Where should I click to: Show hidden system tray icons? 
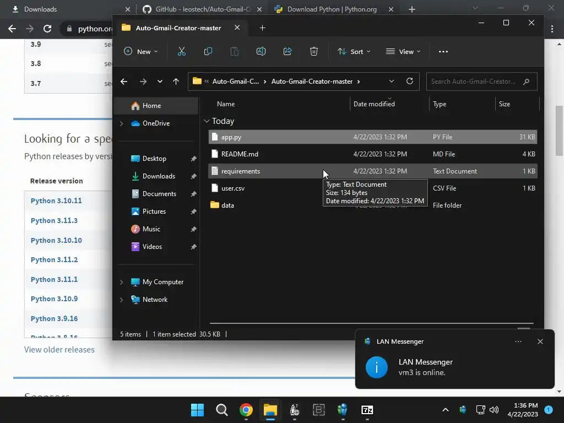point(445,410)
